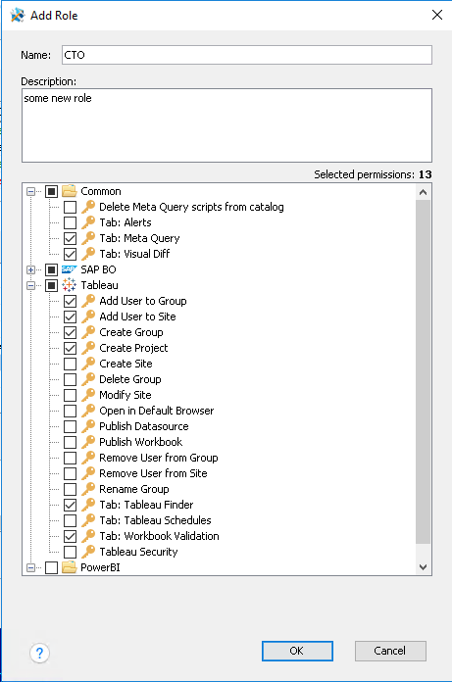Select the Publish Datasource label
The width and height of the screenshot is (452, 682).
pos(144,426)
